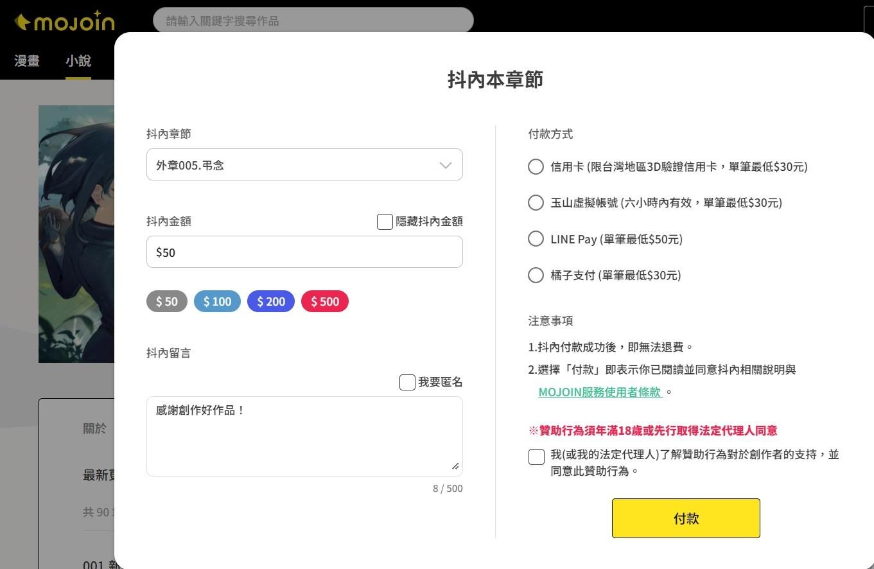Tick the sponsorship consent agreement checkbox
The width and height of the screenshot is (874, 569).
pos(536,457)
